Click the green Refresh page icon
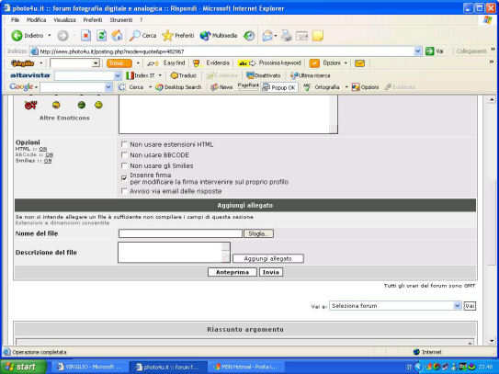499x374 pixels. click(101, 35)
